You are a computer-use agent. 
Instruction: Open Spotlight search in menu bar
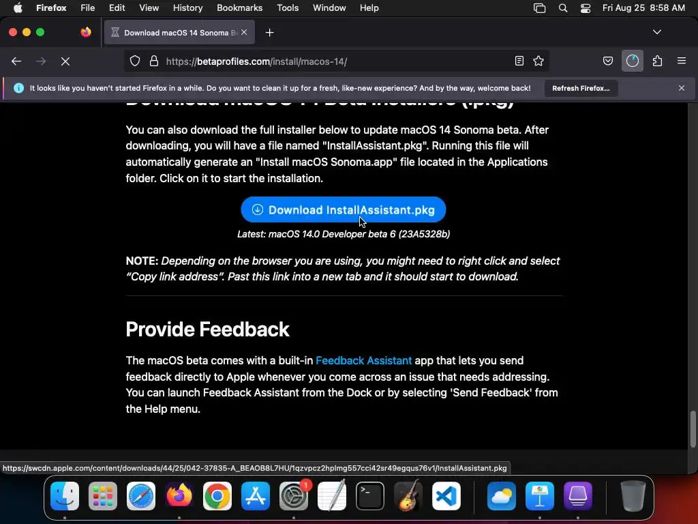[562, 8]
